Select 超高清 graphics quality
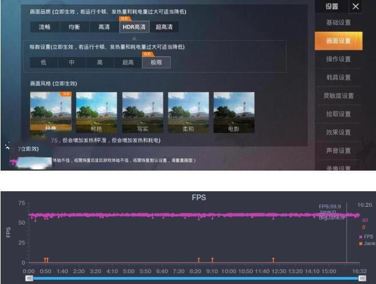 coord(164,27)
